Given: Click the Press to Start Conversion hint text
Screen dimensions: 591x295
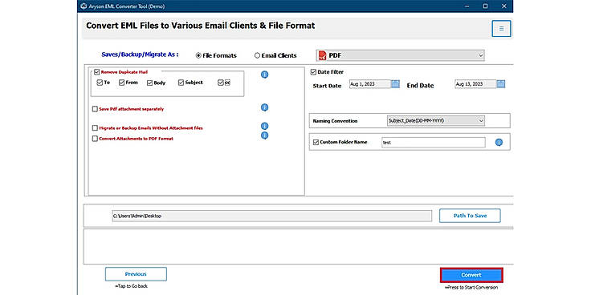Looking at the screenshot, I should coord(471,288).
